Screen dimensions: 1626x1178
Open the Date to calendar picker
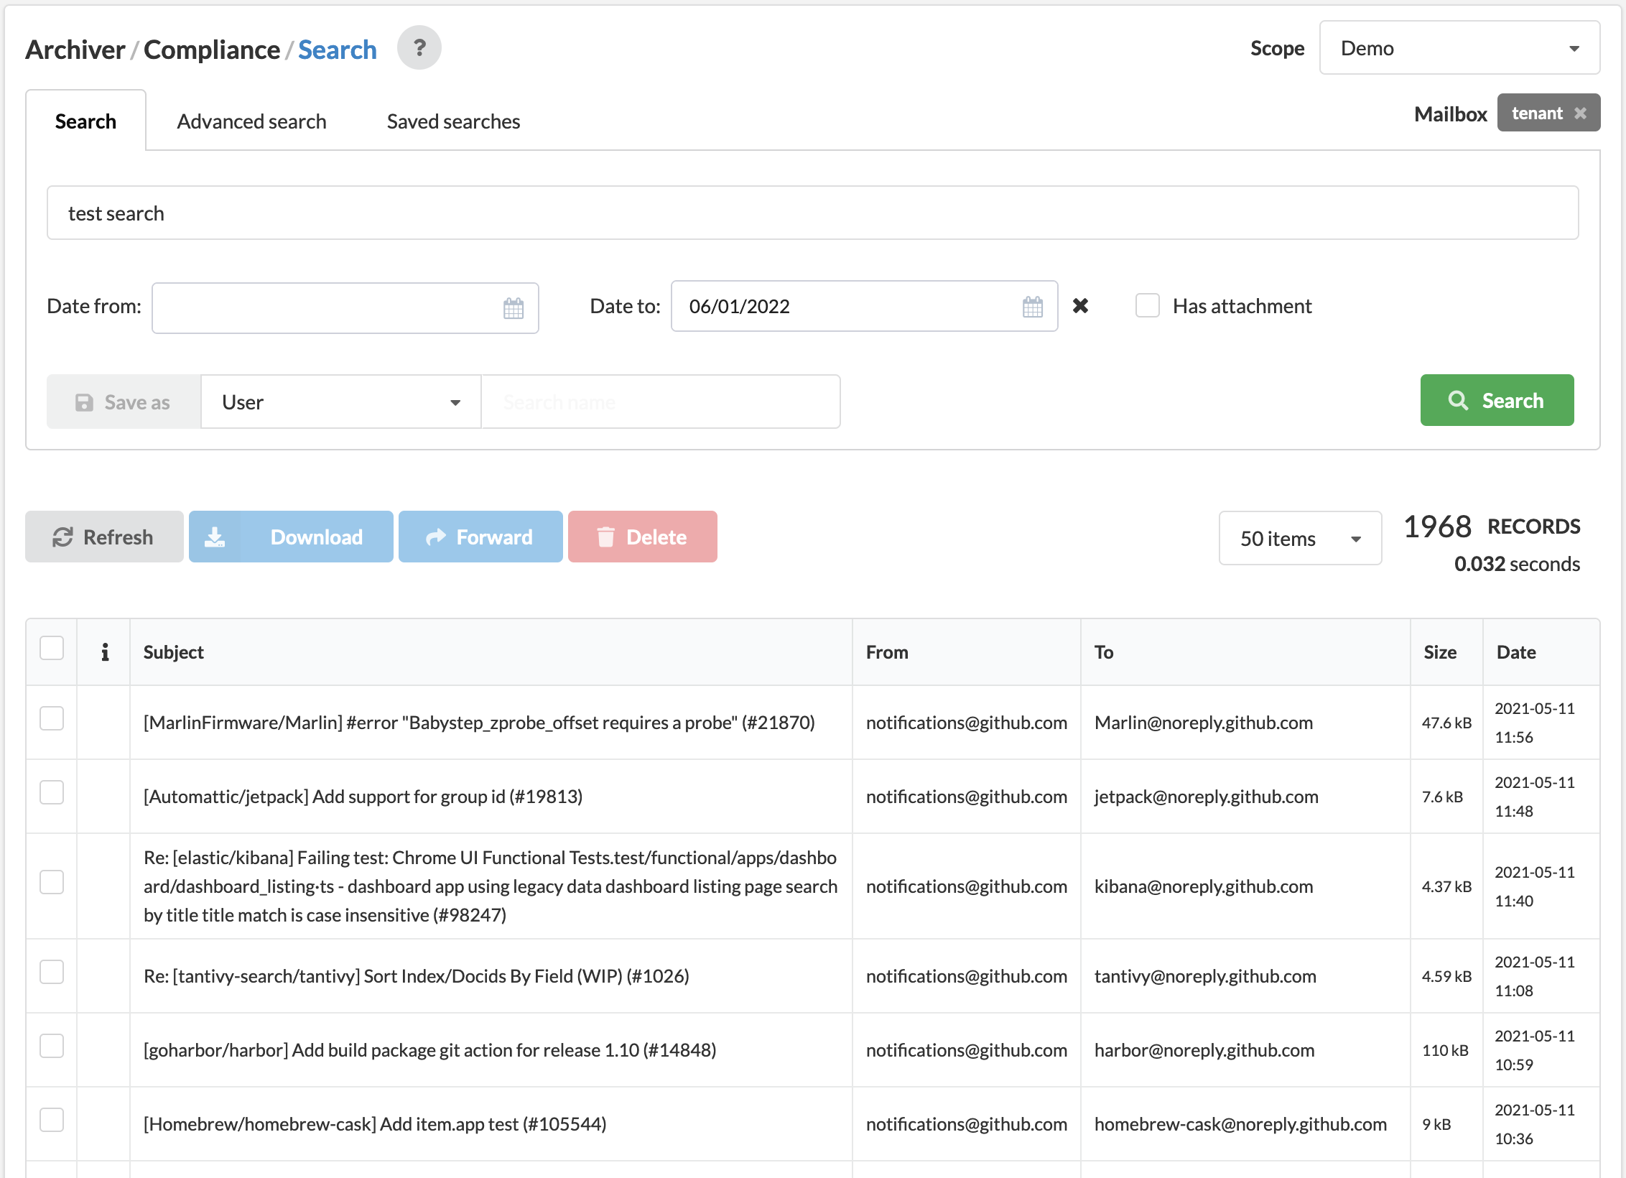[1033, 307]
